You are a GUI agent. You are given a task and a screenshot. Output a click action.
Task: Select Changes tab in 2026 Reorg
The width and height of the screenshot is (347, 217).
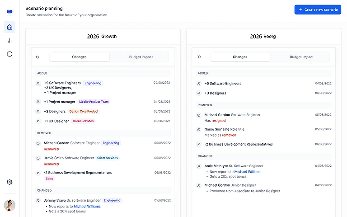[x=240, y=57]
